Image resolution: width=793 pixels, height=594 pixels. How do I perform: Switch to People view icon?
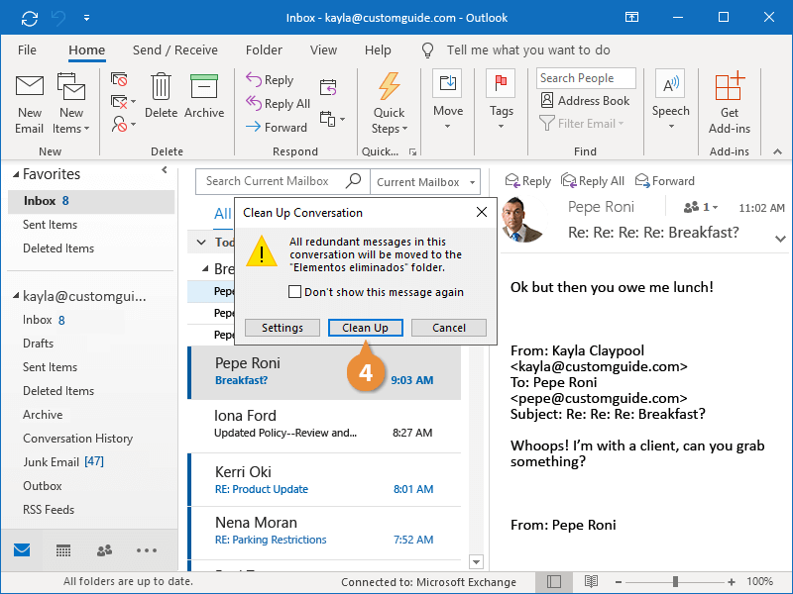point(104,550)
